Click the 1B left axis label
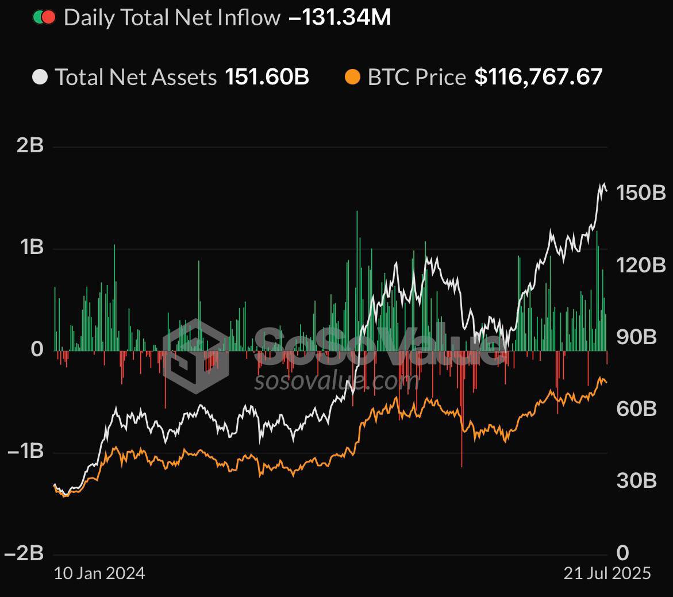Viewport: 673px width, 597px height. click(32, 247)
